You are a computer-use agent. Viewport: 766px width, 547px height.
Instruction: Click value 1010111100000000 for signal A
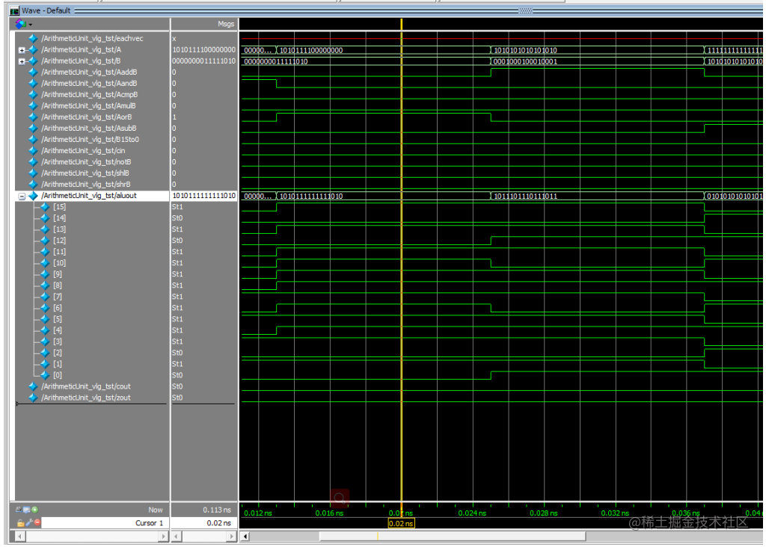(203, 50)
